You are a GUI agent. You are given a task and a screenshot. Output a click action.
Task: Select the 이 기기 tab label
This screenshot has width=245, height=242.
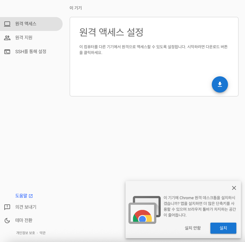(75, 8)
